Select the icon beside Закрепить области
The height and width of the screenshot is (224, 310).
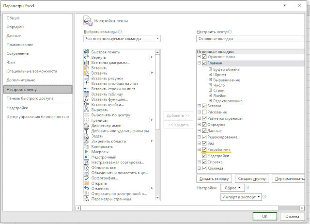click(x=86, y=141)
